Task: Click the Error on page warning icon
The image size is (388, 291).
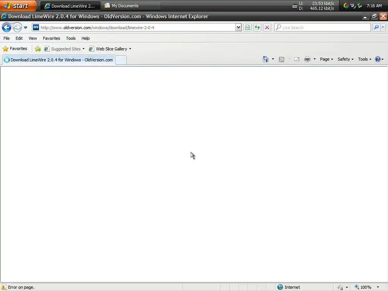Action: click(3, 287)
